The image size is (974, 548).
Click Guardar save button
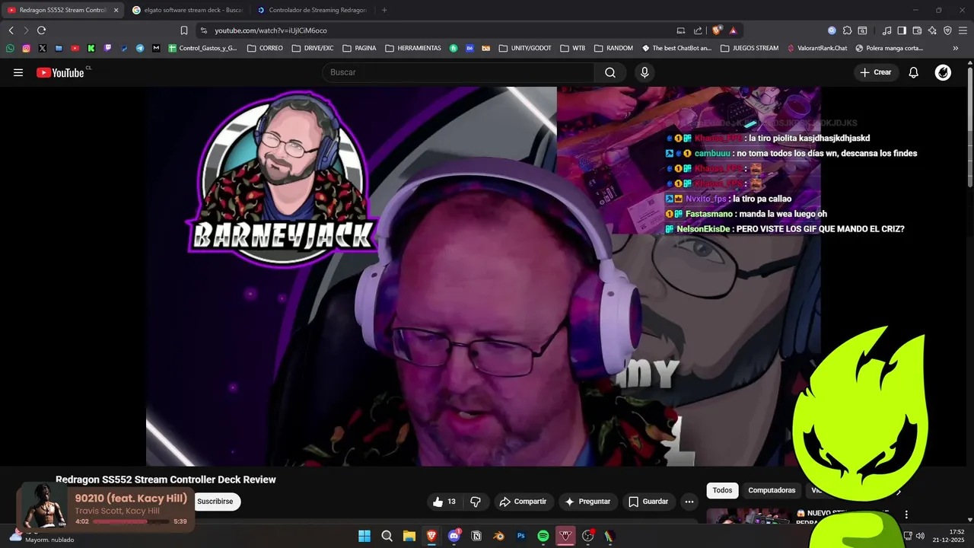(648, 502)
